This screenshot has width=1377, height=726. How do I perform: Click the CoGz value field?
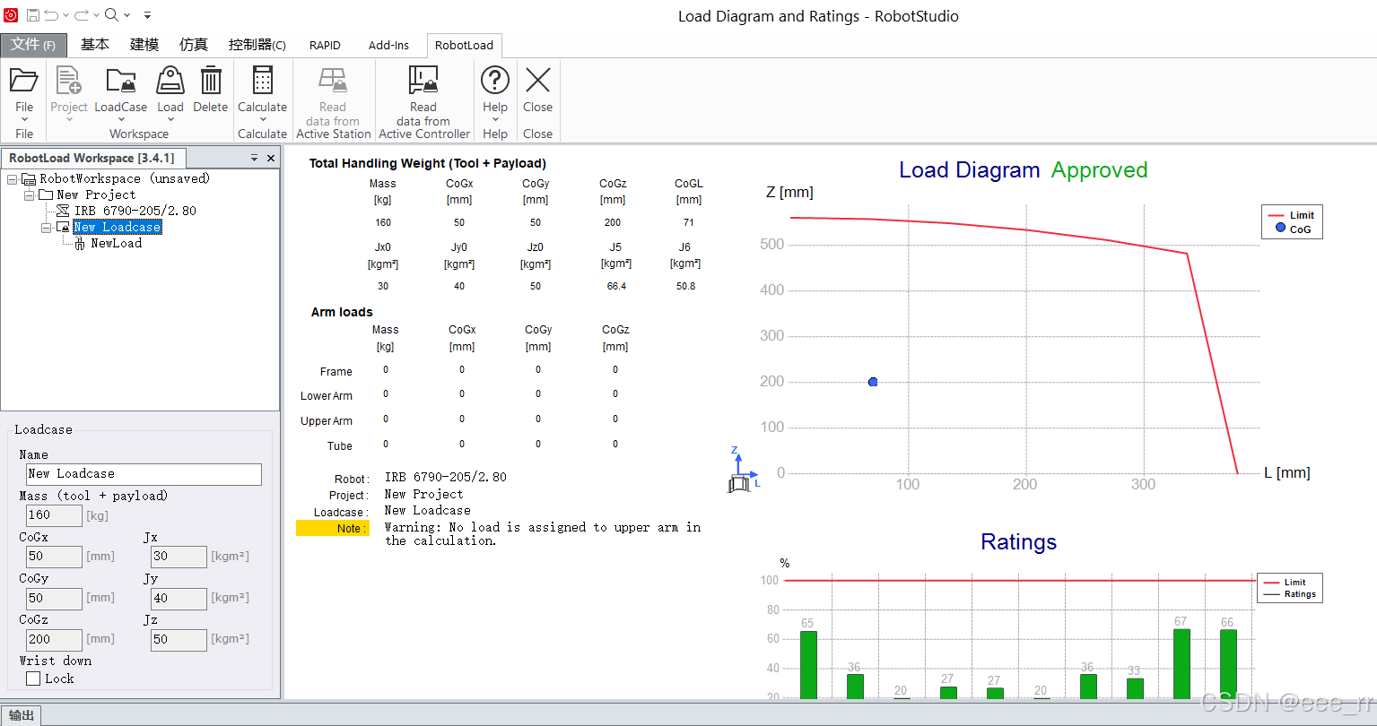[55, 639]
